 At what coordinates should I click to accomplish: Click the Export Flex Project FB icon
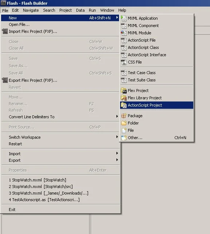(x=5, y=80)
